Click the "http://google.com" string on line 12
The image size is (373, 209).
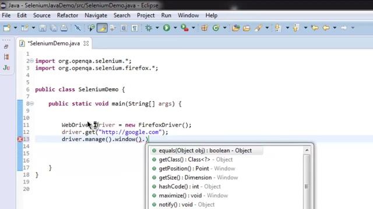point(130,132)
